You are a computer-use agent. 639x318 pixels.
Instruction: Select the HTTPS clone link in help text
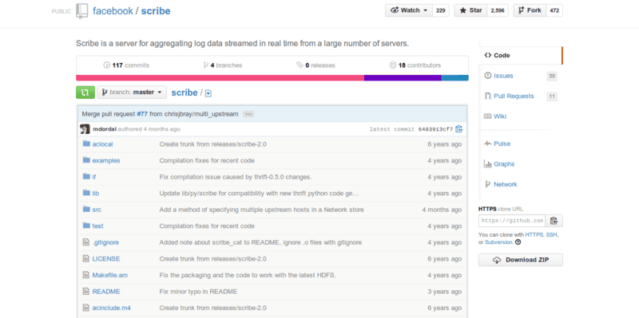pyautogui.click(x=534, y=234)
